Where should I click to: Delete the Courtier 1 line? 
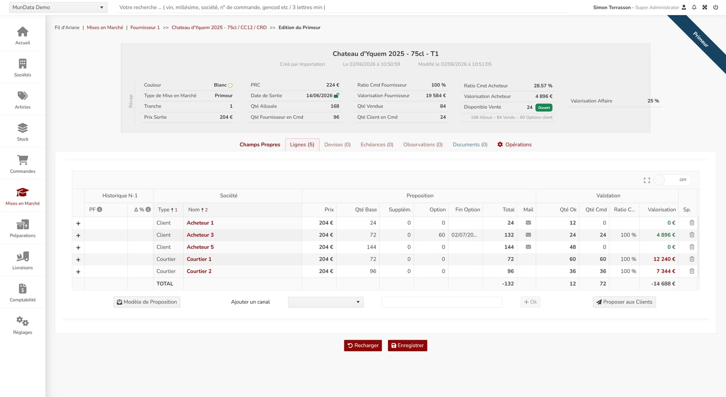(x=692, y=259)
